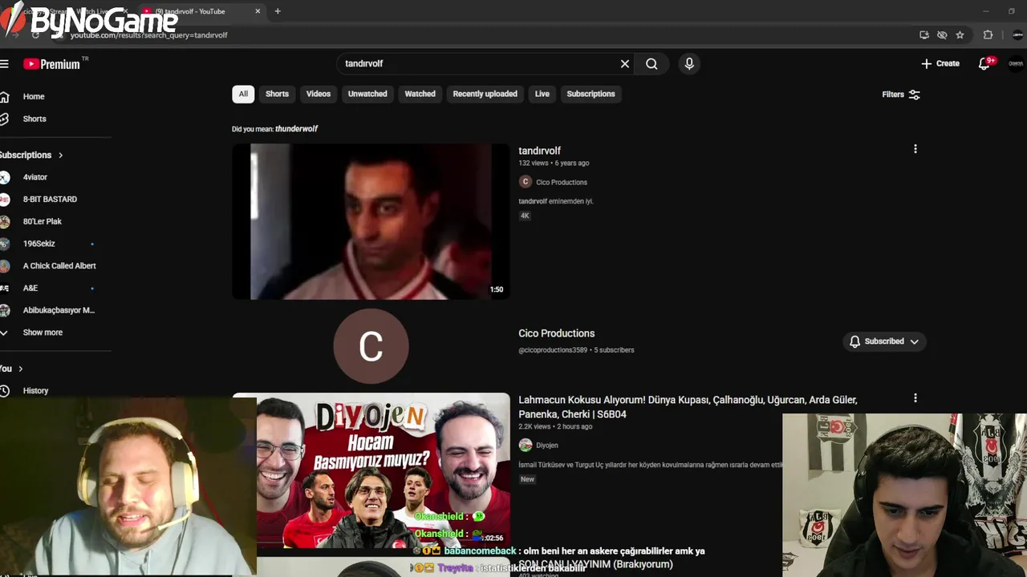Image resolution: width=1027 pixels, height=577 pixels.
Task: Open the A&E subscription
Action: [x=30, y=288]
